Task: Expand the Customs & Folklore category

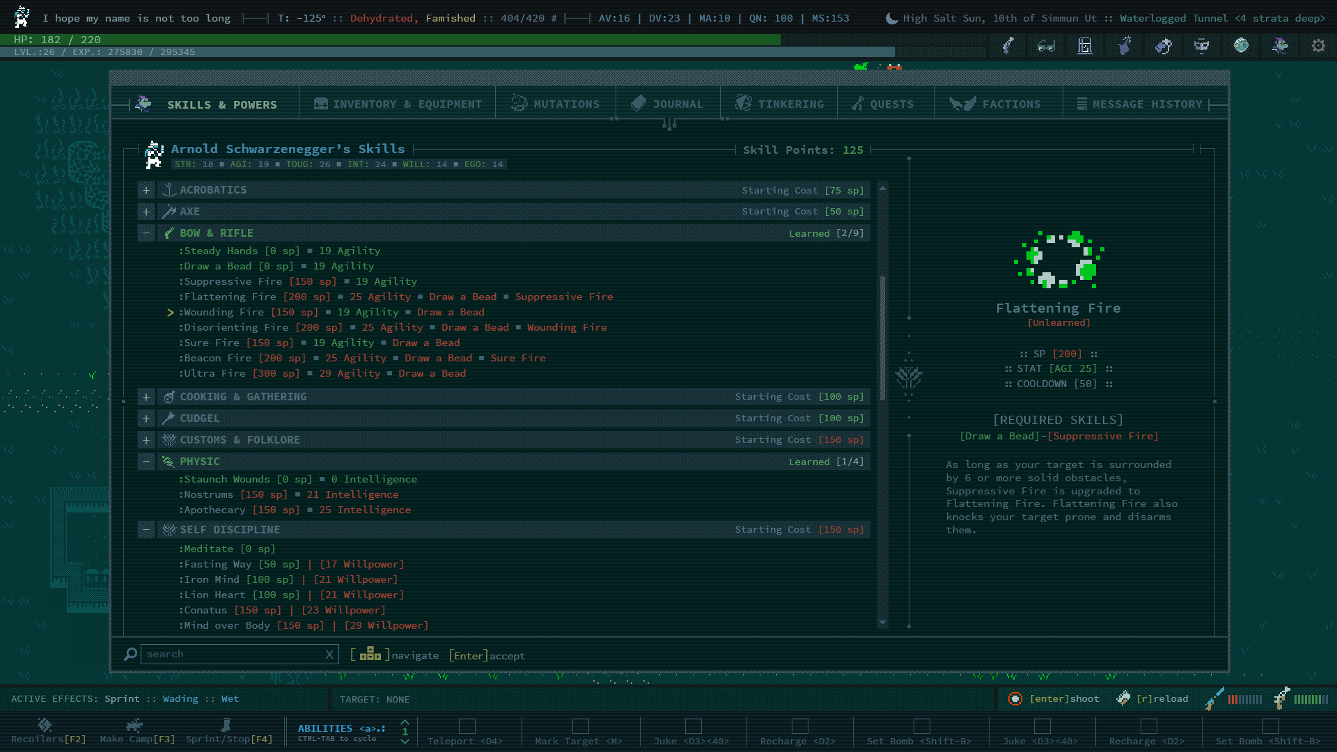Action: pyautogui.click(x=146, y=440)
